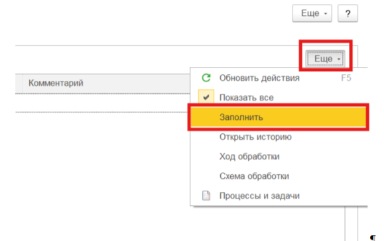Click the Показать все label text
The height and width of the screenshot is (241, 384).
(246, 97)
